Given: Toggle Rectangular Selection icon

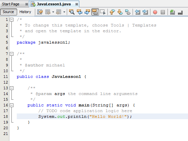Looking at the screenshot, I should [103, 12].
